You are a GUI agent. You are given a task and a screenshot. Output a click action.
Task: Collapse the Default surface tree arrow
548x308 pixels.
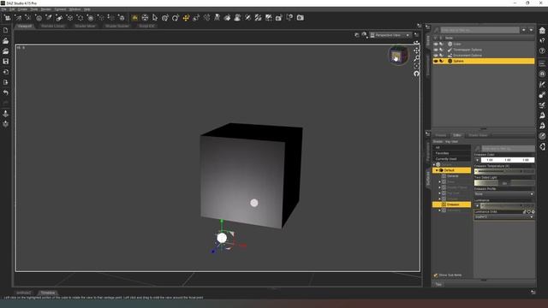(x=437, y=170)
